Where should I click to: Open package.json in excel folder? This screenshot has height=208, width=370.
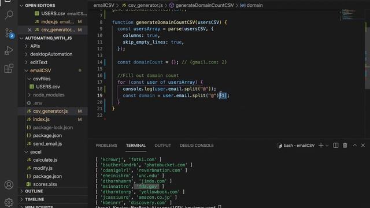(53, 176)
